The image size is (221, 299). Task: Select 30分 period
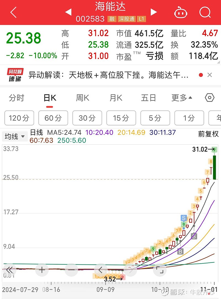pos(87,118)
